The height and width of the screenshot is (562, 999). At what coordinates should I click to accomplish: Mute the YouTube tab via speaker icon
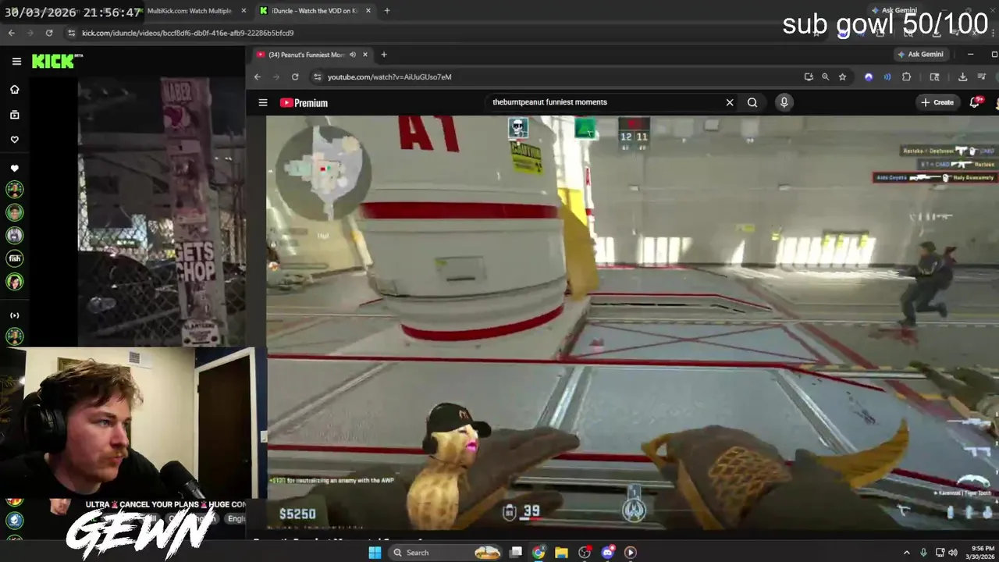coord(353,55)
